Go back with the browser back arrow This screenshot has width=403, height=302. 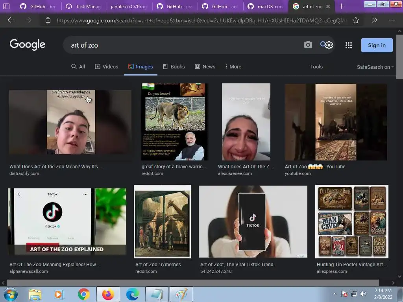(11, 20)
